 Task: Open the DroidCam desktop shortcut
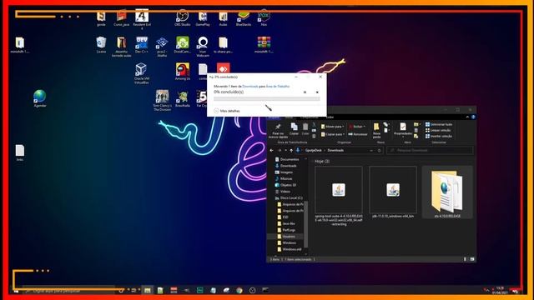coord(182,44)
